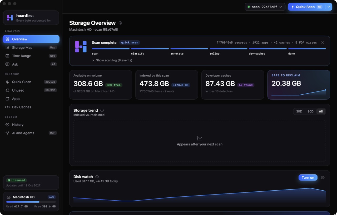This screenshot has height=215, width=337.
Task: Click the quick scan badge
Action: click(130, 42)
